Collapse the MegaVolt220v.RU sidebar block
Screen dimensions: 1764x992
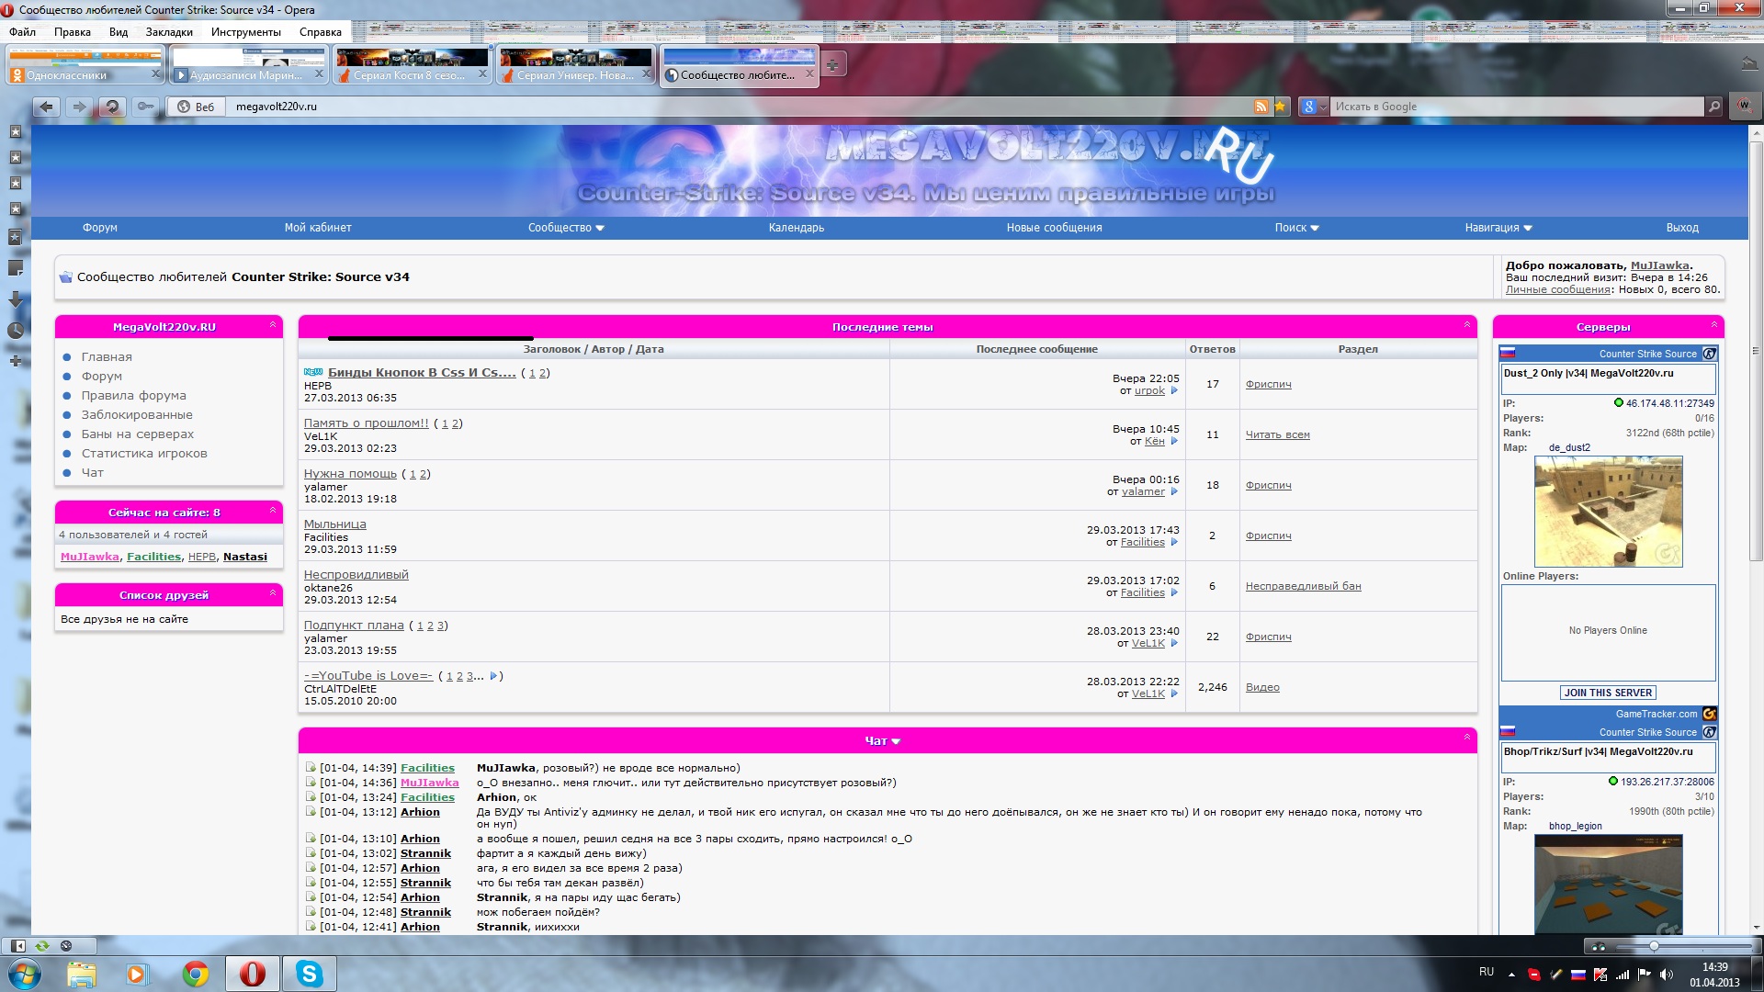(273, 324)
